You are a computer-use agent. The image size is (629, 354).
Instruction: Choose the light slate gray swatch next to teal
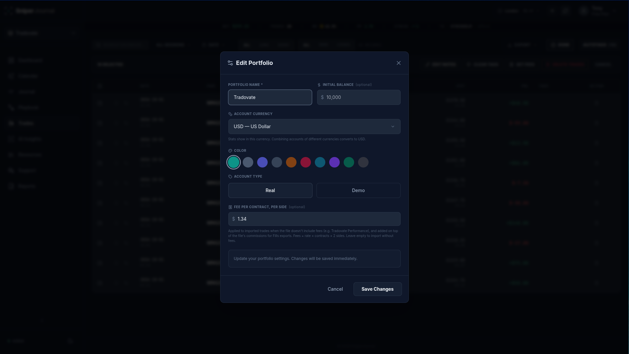[x=248, y=162]
